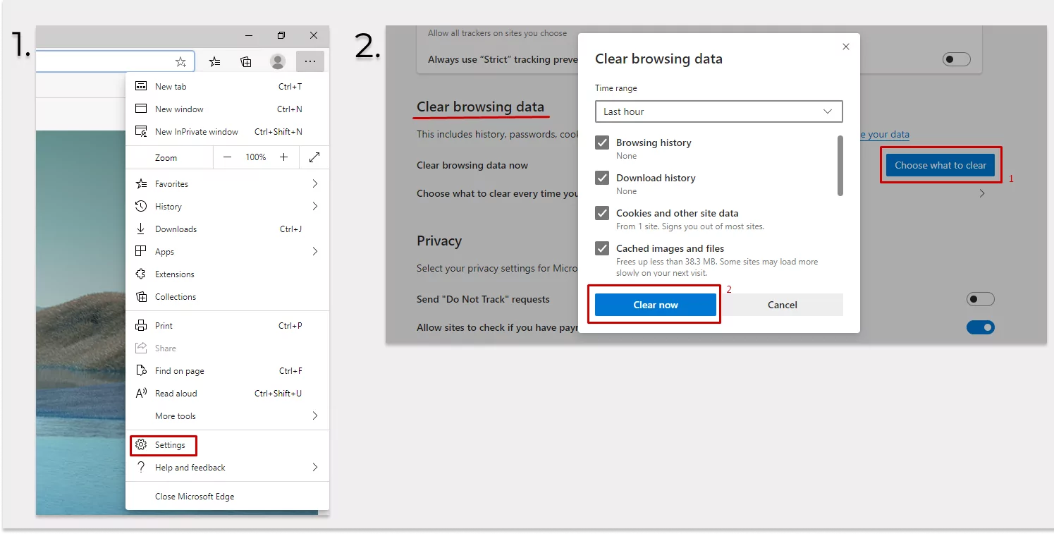This screenshot has height=534, width=1054.
Task: Expand the Apps submenu arrow
Action: coord(314,251)
